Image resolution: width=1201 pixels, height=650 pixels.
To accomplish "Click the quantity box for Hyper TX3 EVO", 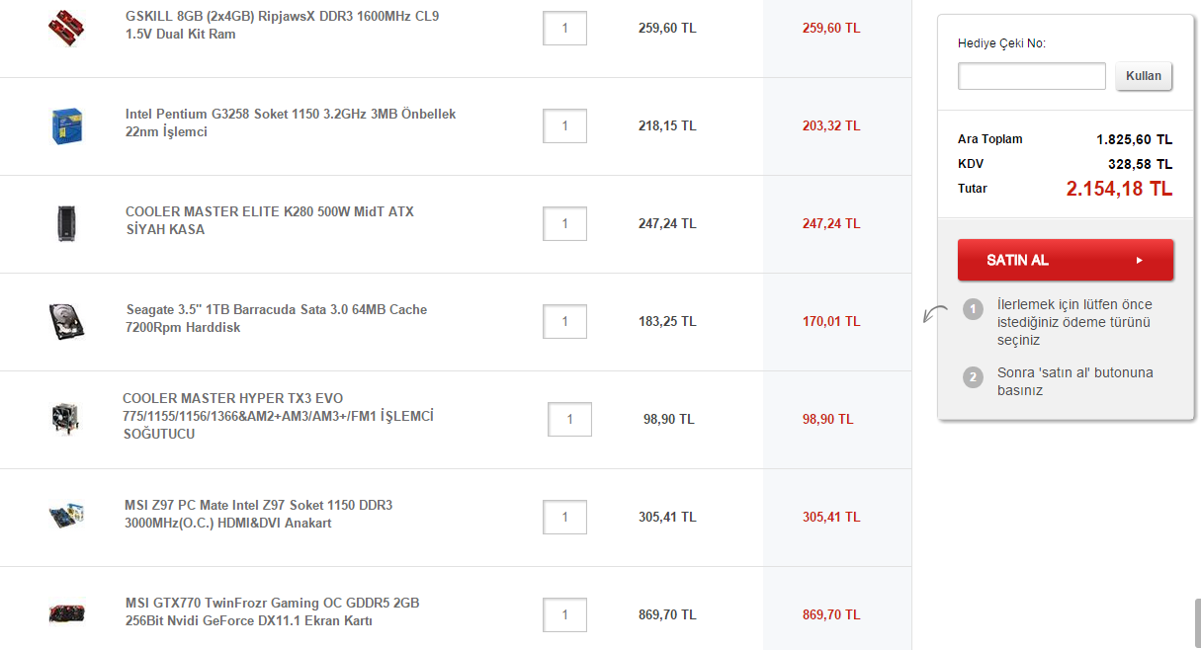I will click(x=569, y=419).
